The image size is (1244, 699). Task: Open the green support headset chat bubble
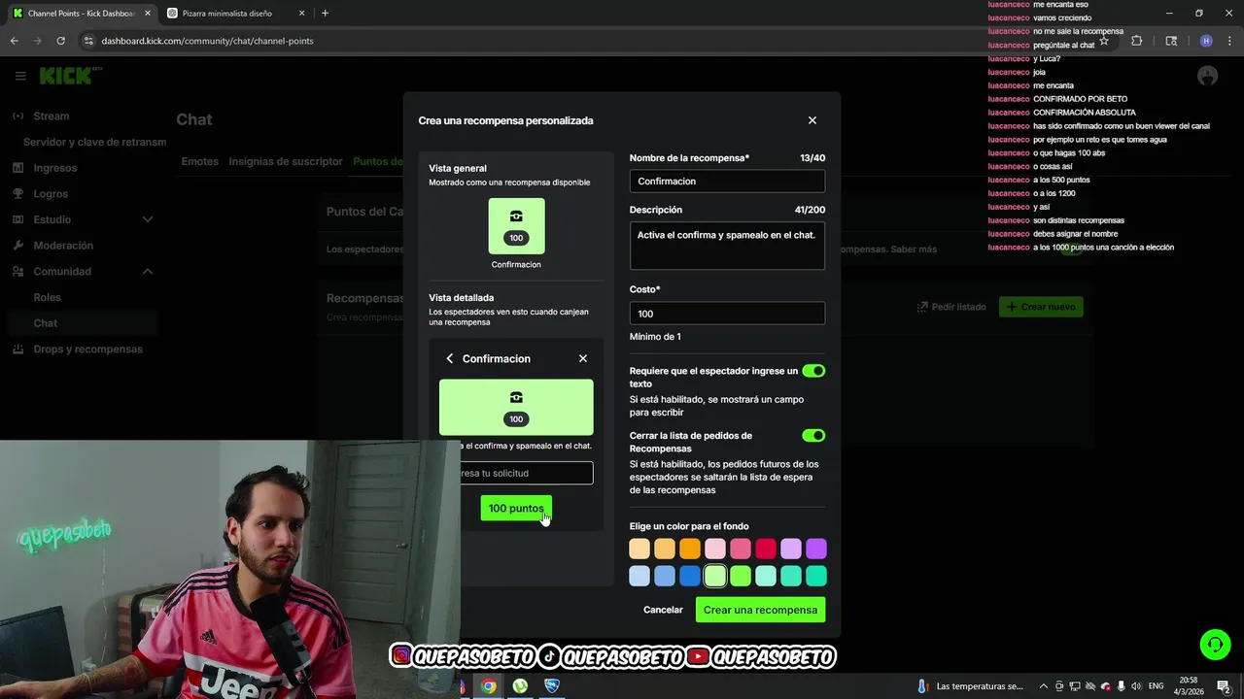(x=1214, y=645)
